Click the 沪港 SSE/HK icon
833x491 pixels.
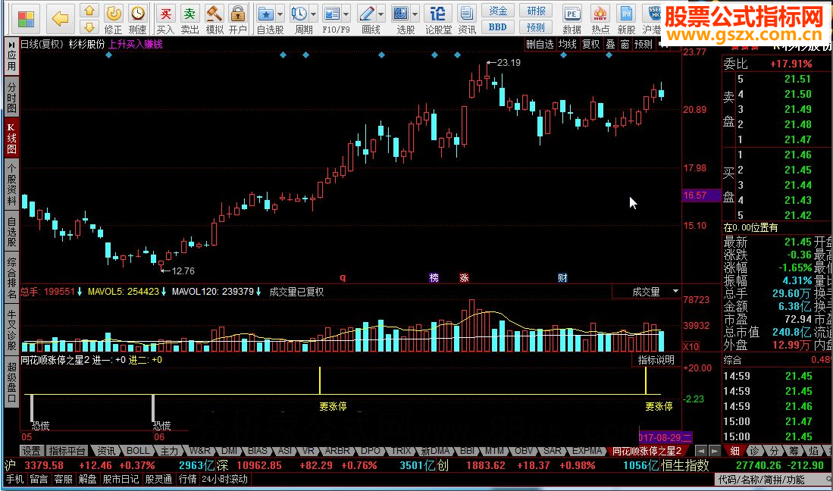point(653,14)
